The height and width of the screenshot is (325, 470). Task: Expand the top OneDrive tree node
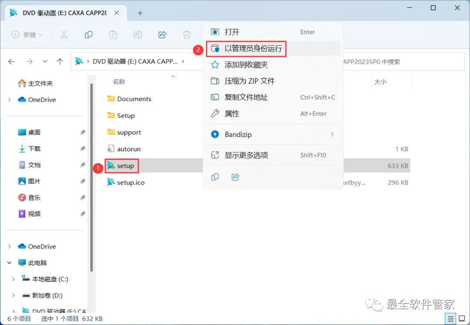coord(10,99)
